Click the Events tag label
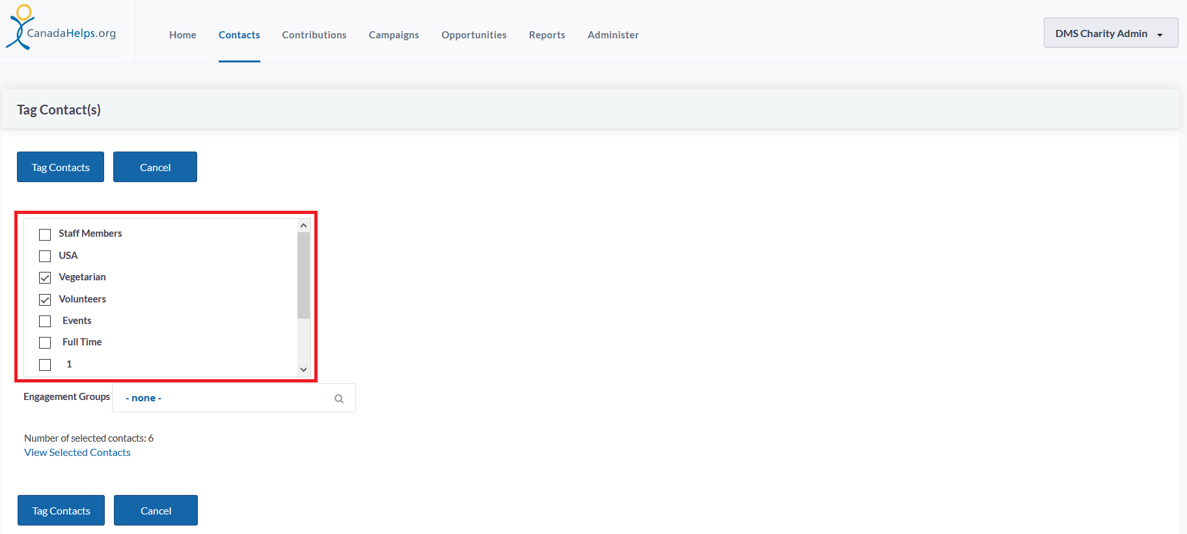Viewport: 1187px width, 534px height. 77,321
